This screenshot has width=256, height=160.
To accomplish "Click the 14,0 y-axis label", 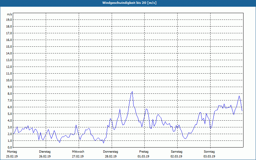I will click(9, 53).
